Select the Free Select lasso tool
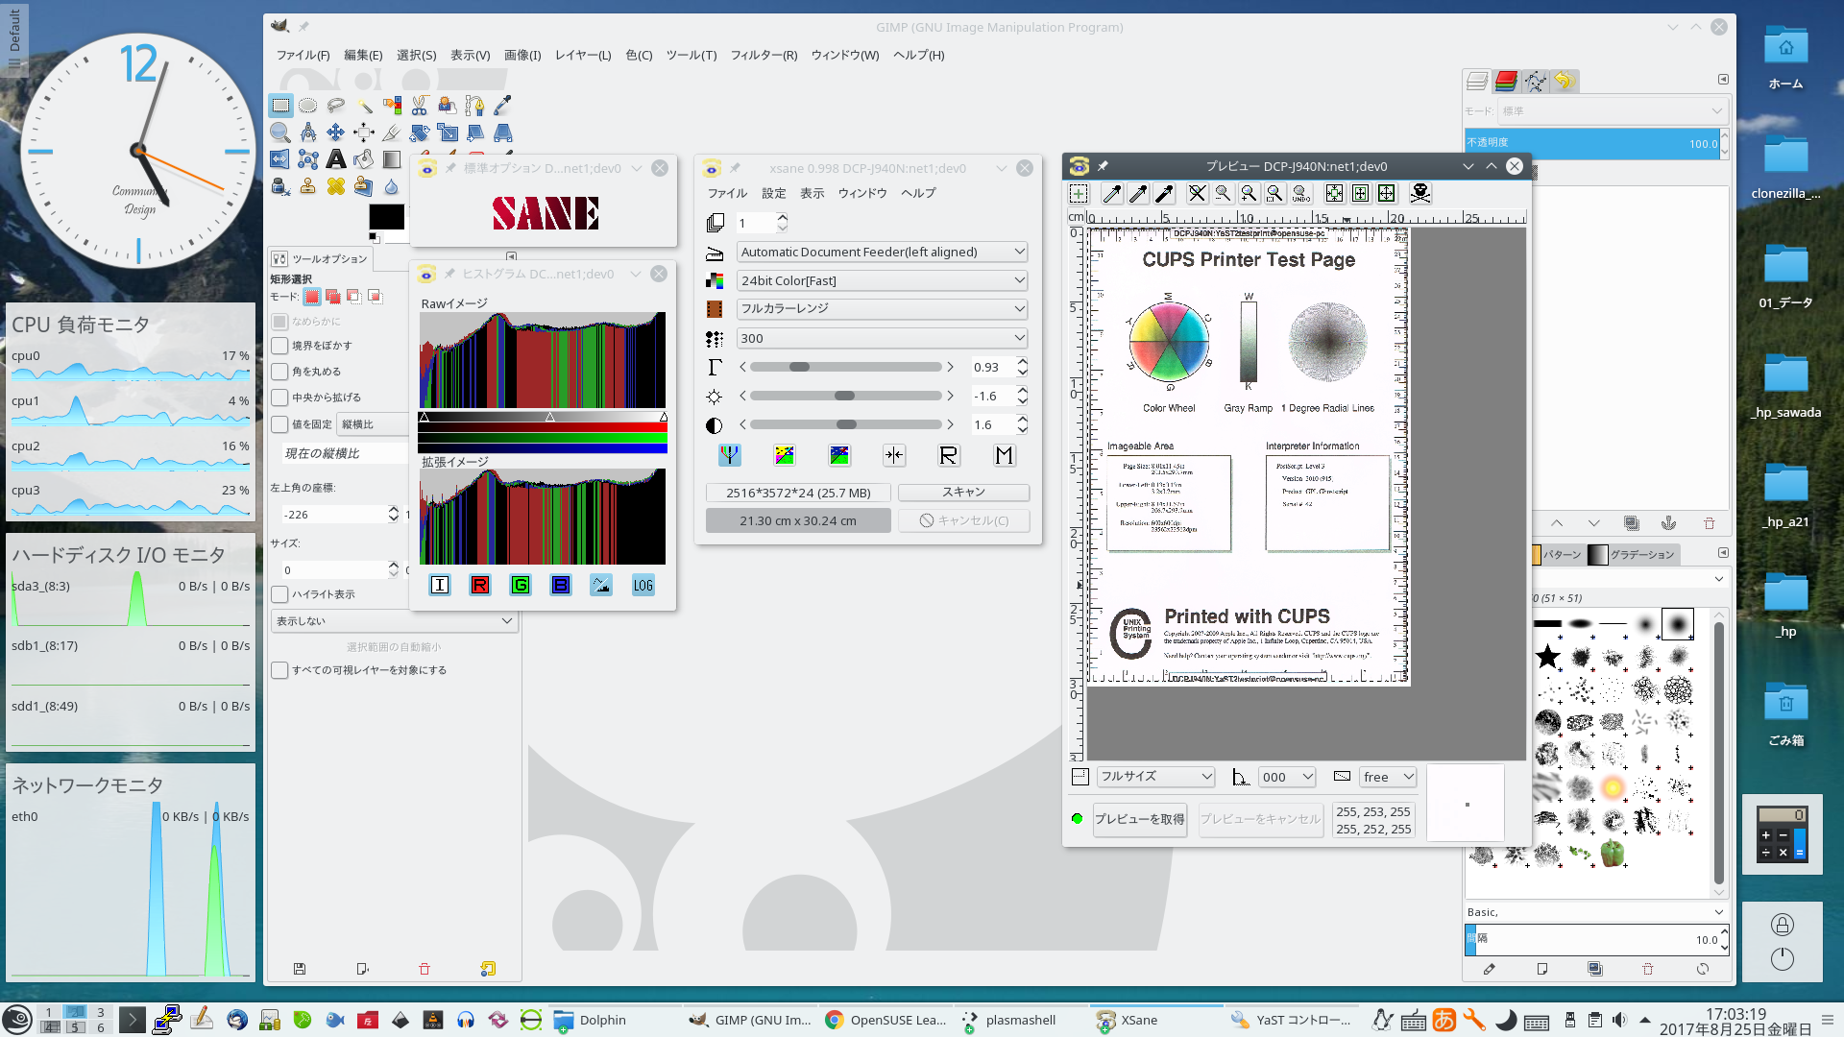The width and height of the screenshot is (1844, 1037). click(x=335, y=105)
